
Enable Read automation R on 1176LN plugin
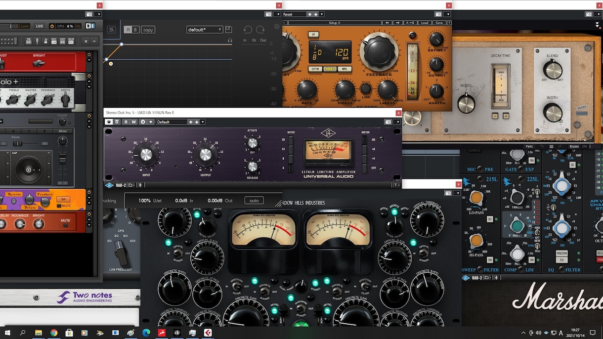[x=126, y=122]
